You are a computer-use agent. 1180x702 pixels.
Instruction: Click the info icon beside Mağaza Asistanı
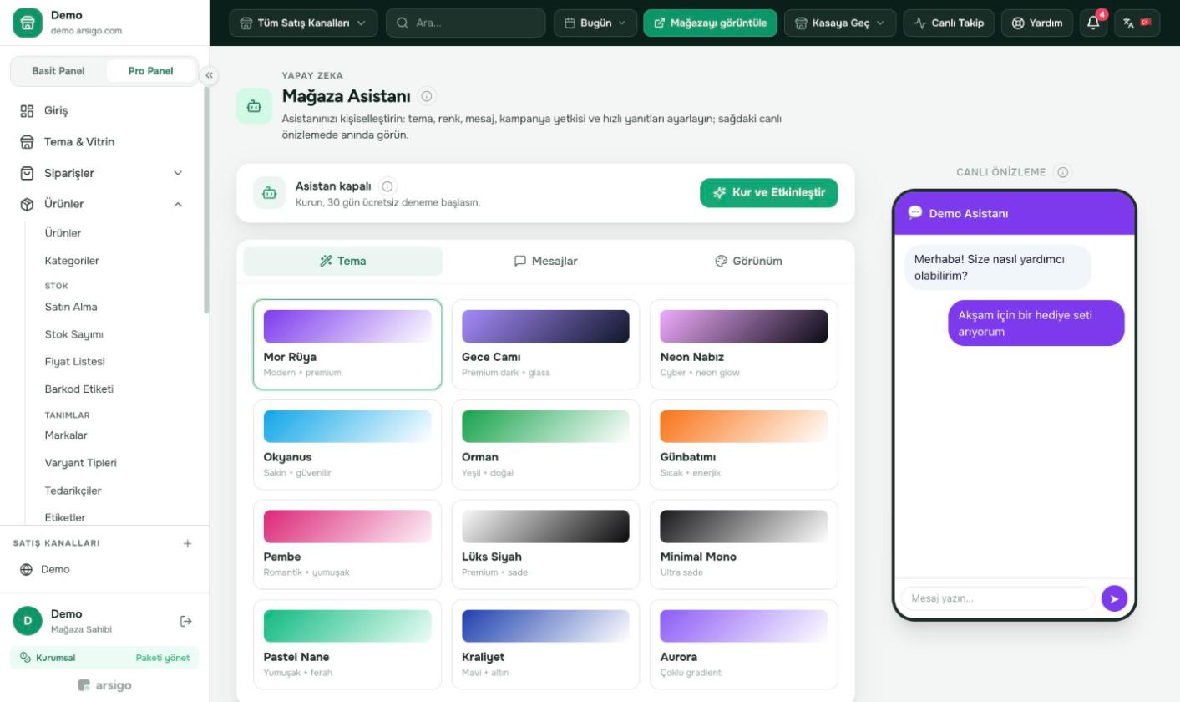click(x=428, y=96)
